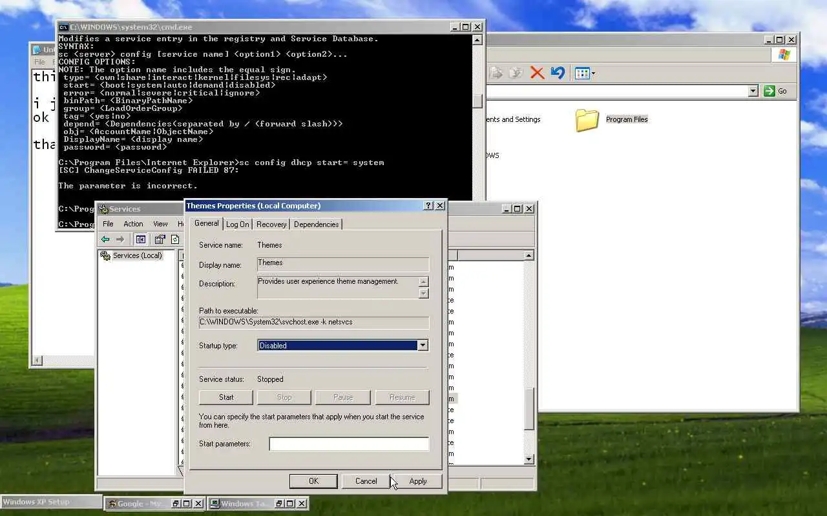
Task: Click the cmd window's scrollbar thumb
Action: click(x=477, y=101)
